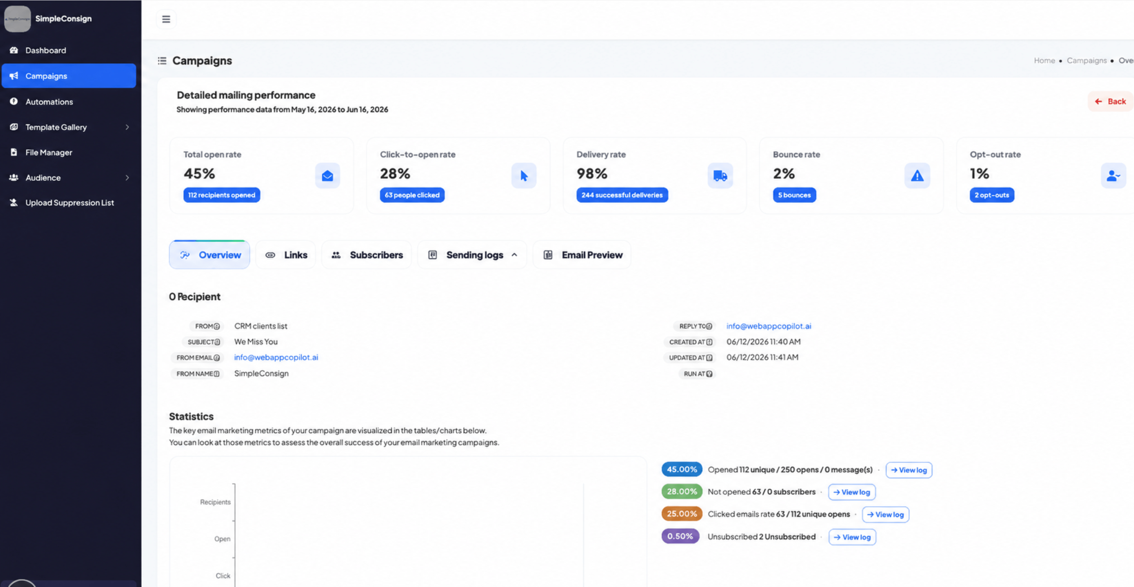This screenshot has width=1134, height=587.
Task: Click the reply-to email info@webappcopilot.ai link
Action: coord(769,326)
